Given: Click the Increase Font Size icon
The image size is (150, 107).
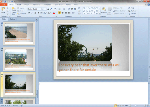Looking at the screenshot, I should point(48,9).
